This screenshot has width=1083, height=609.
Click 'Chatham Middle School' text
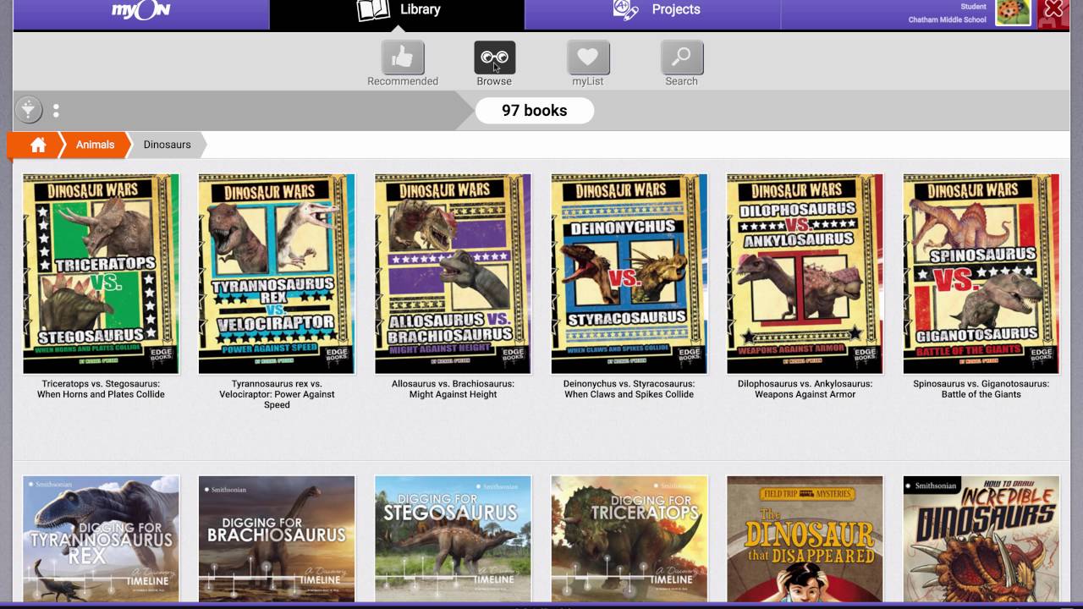tap(947, 19)
